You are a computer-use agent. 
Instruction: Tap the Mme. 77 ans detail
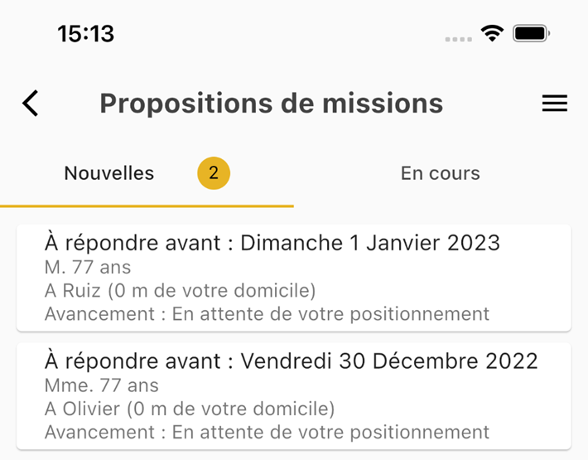click(x=102, y=385)
